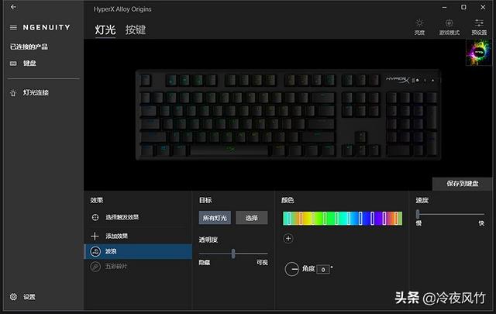Open the brightness (亮度) control
496x314 pixels.
tap(419, 26)
